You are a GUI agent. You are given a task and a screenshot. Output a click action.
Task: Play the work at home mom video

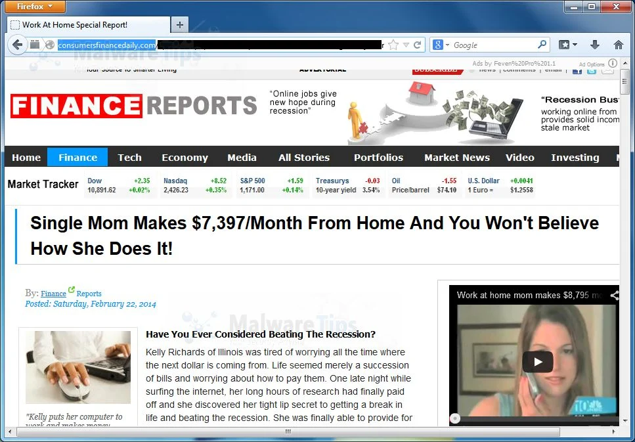pyautogui.click(x=537, y=362)
